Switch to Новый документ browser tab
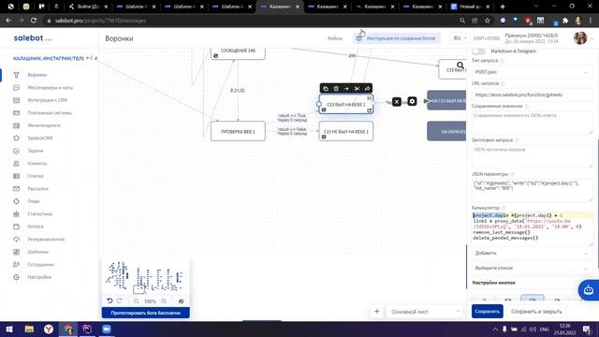Viewport: 599px width, 337px height. [x=470, y=7]
